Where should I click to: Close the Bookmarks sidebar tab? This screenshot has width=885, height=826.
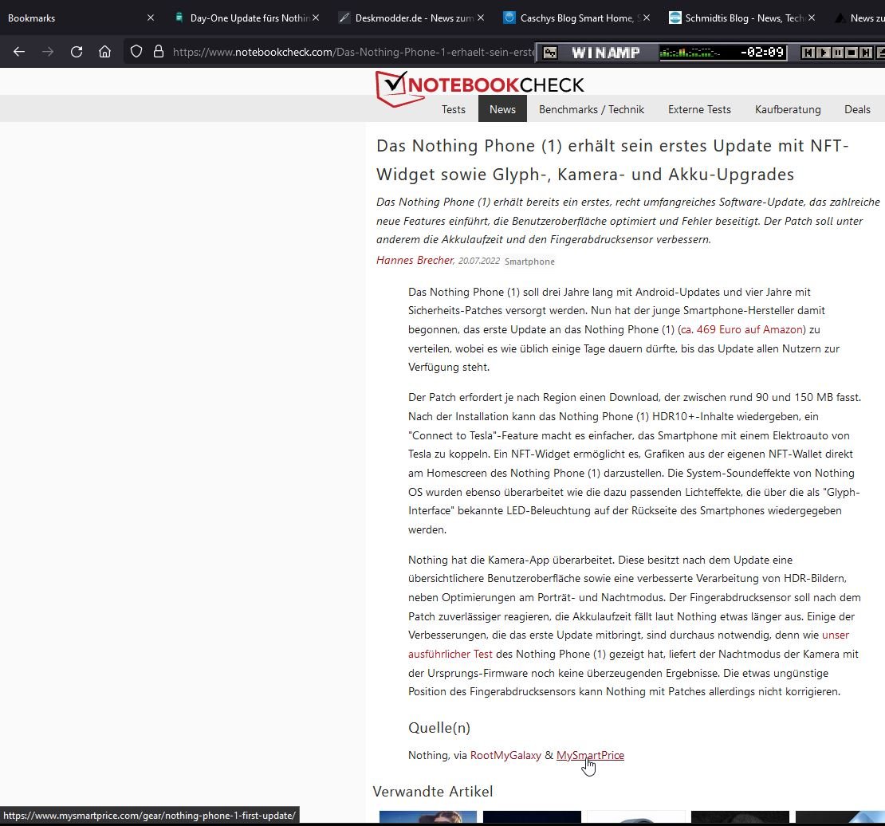[x=151, y=18]
